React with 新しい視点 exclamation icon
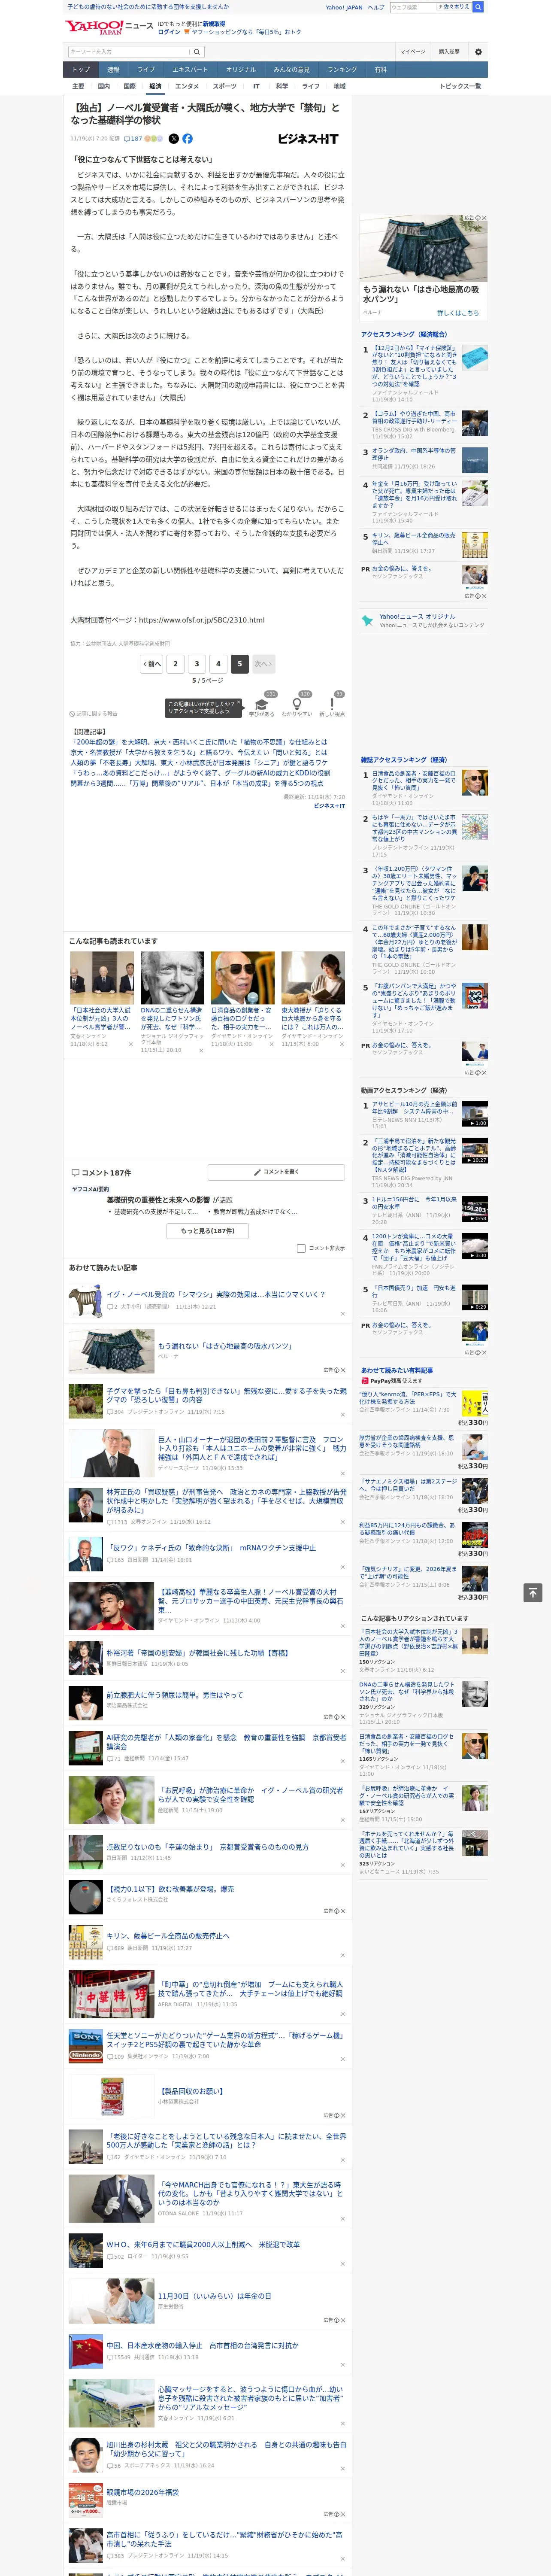 (x=332, y=705)
